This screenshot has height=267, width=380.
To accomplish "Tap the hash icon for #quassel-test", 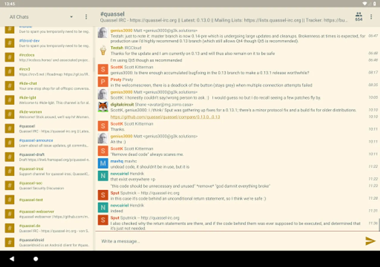I will click(9, 200).
